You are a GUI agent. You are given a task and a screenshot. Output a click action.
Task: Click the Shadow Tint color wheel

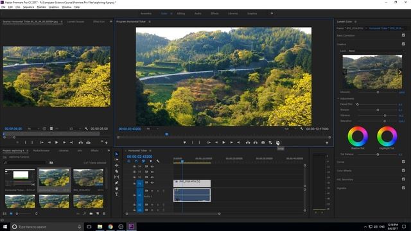coord(358,136)
